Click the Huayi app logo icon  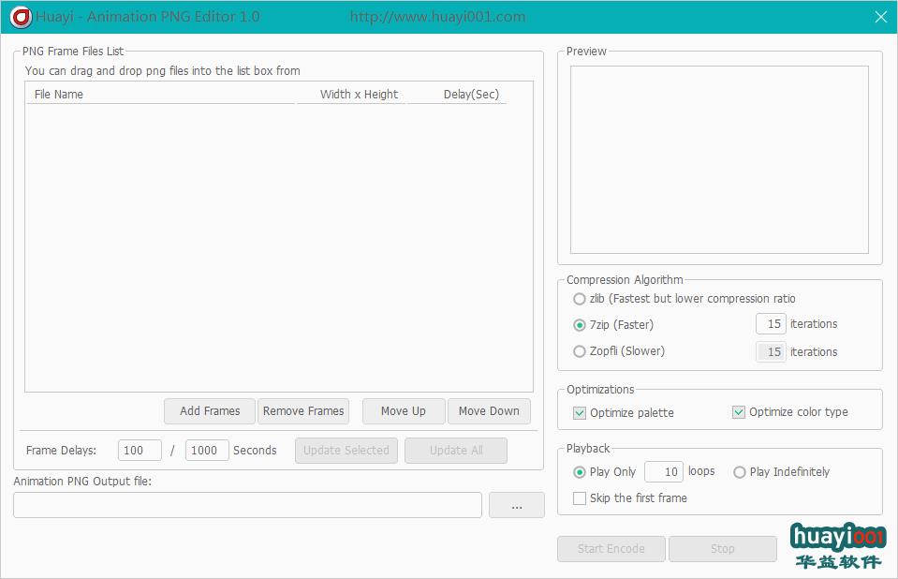[x=21, y=17]
